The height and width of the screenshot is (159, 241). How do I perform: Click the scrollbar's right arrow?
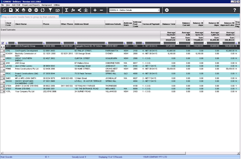click(x=238, y=153)
